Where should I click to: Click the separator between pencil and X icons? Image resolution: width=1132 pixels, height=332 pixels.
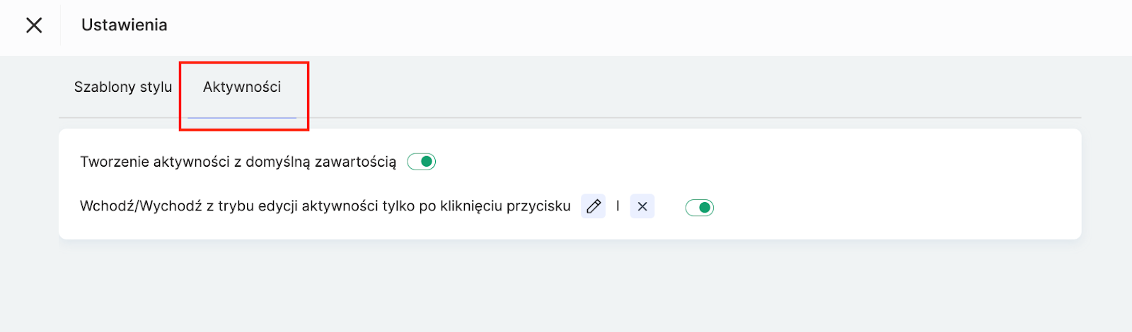618,206
